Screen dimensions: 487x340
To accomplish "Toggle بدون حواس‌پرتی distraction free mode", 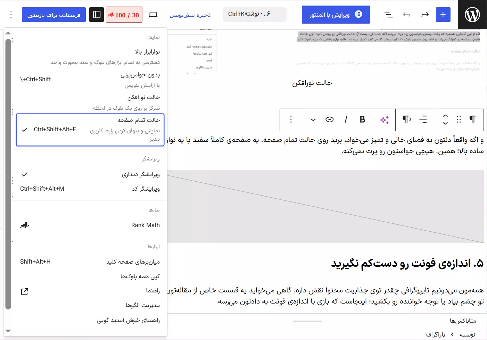I will click(x=90, y=80).
